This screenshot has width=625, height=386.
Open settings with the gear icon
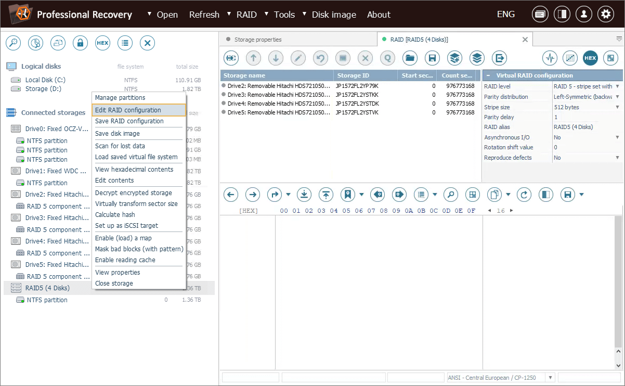pos(605,15)
